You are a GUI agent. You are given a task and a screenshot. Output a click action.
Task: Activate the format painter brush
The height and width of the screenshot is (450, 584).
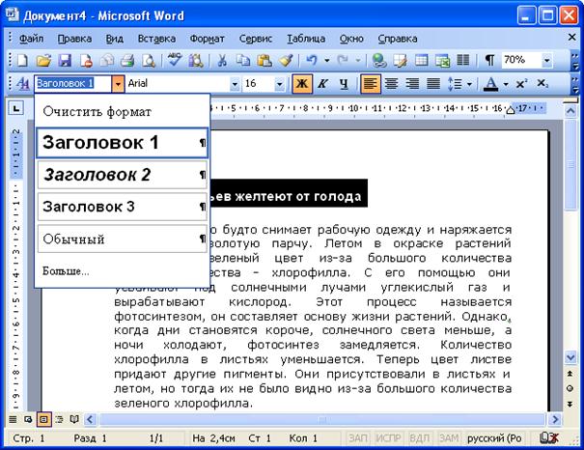coord(286,60)
